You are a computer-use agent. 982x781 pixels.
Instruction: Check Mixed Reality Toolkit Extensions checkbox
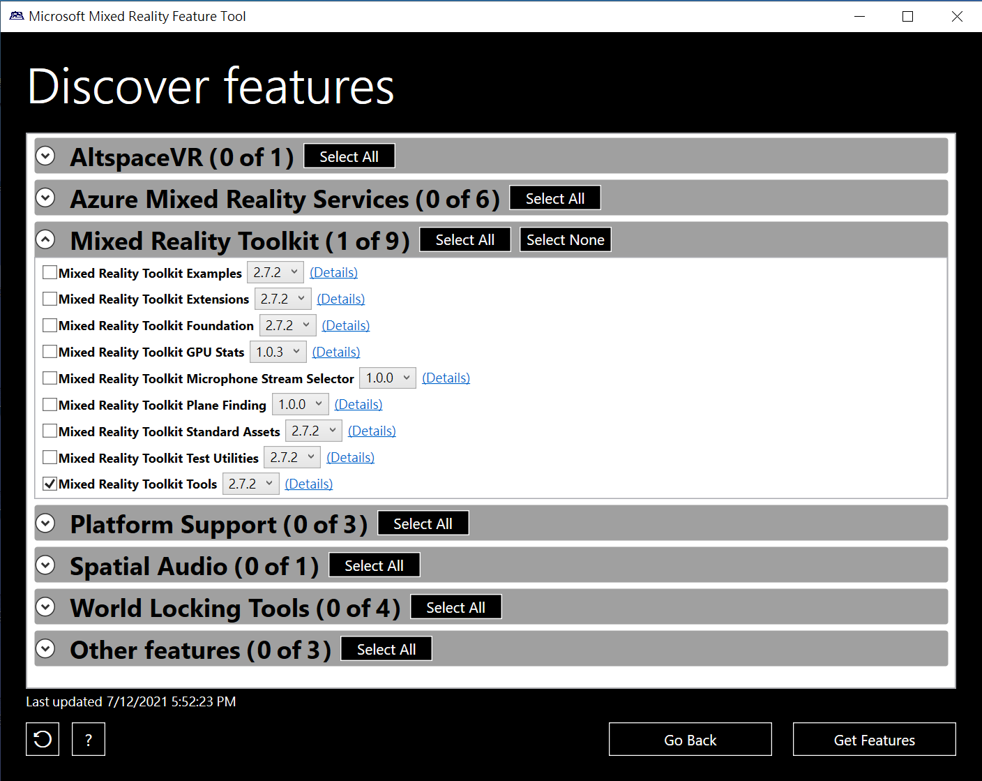pyautogui.click(x=50, y=299)
